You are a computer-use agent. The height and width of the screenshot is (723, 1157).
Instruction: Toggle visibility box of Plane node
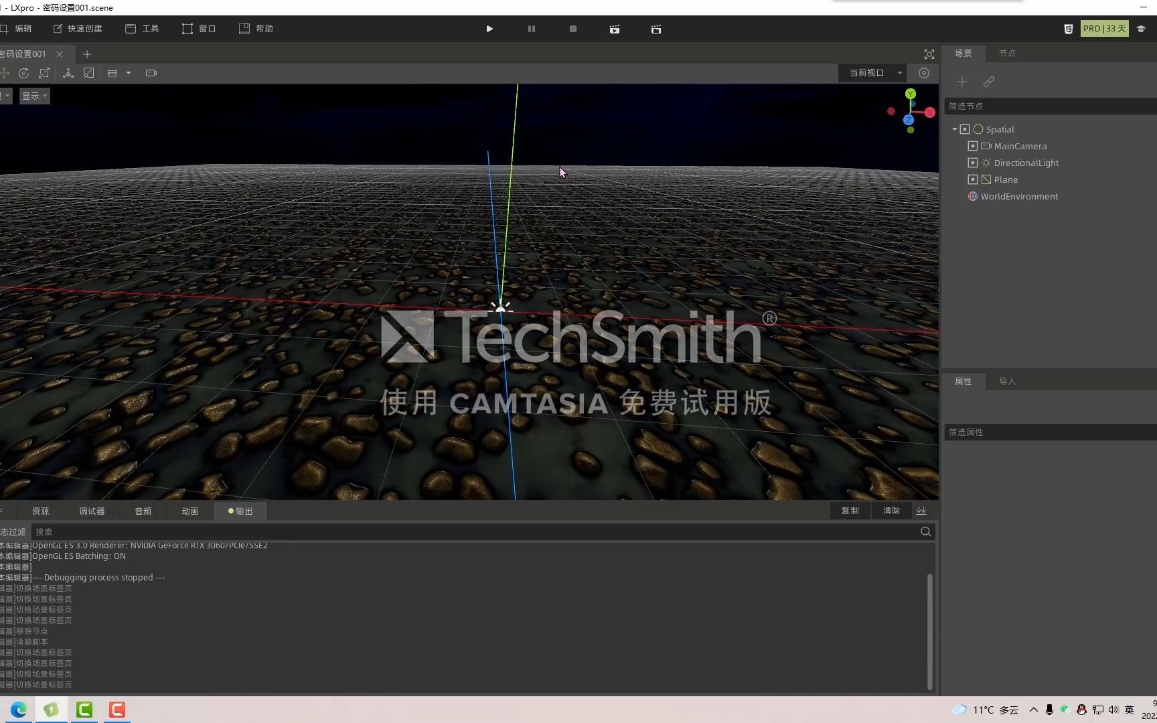pyautogui.click(x=973, y=179)
